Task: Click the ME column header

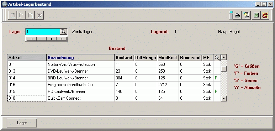Action: pos(208,58)
